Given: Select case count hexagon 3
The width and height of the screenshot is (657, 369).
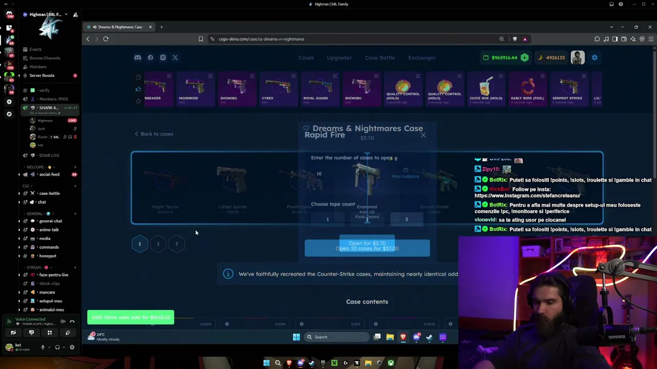Looking at the screenshot, I should pos(177,244).
